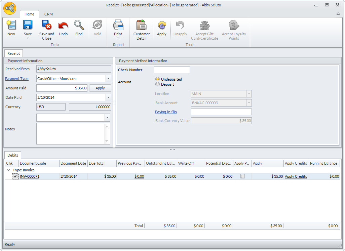Viewport: 345px width, 251px height.
Task: Collapse the Type: Invoice group
Action: pyautogui.click(x=8, y=170)
